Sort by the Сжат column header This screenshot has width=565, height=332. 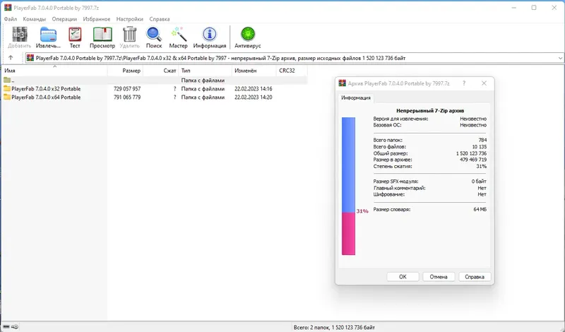click(161, 71)
